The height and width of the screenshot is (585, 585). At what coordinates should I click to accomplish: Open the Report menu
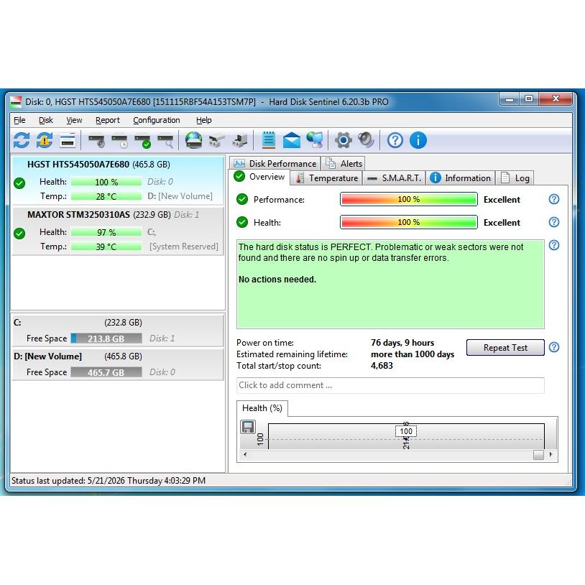[x=108, y=120]
